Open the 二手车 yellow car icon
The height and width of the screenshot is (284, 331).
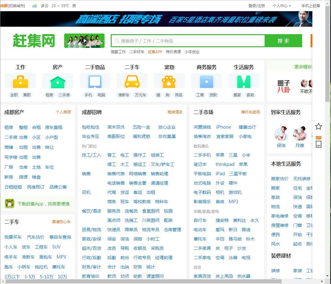coord(132,81)
